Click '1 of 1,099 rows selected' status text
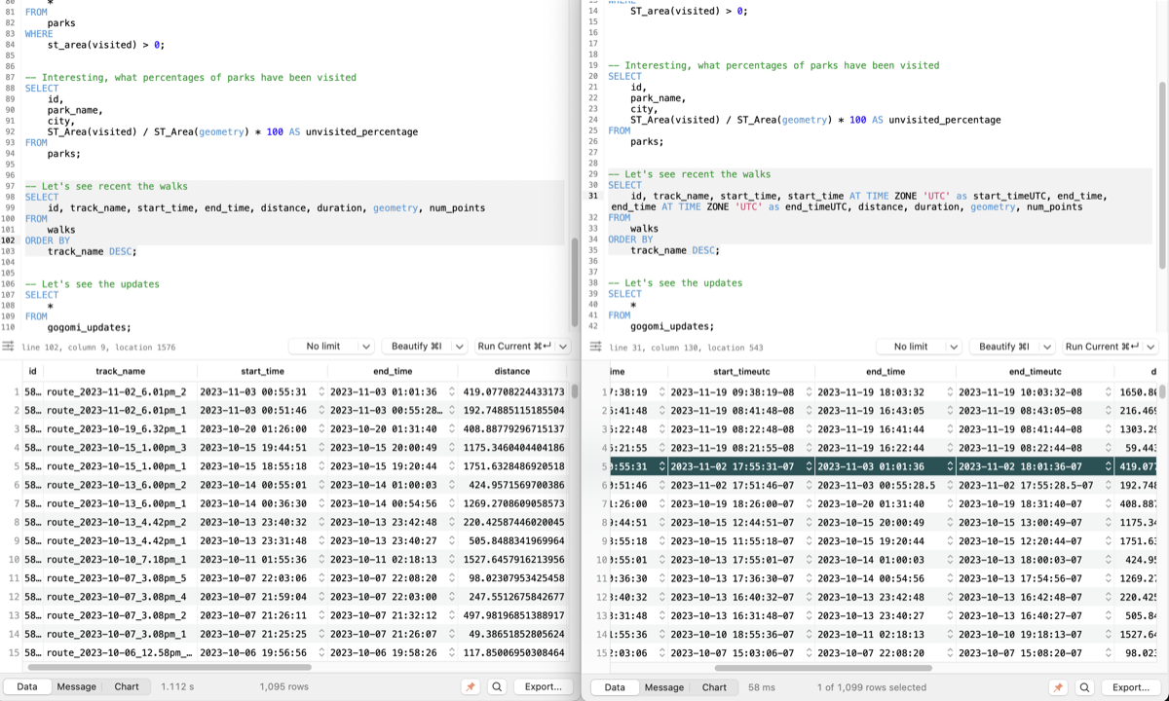 click(x=872, y=687)
